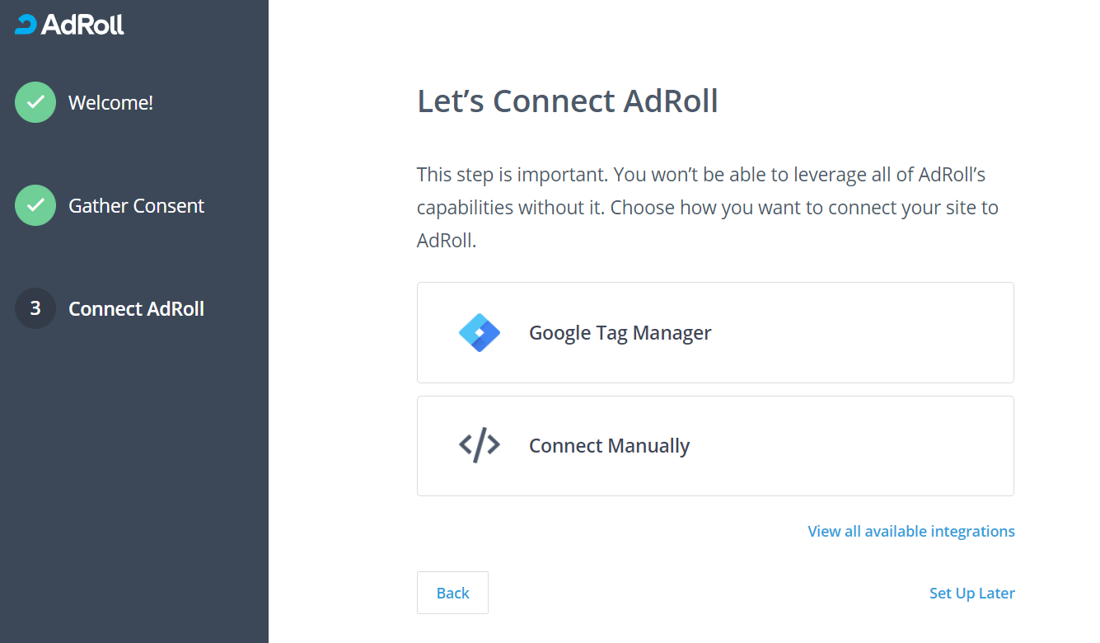Open View all available integrations link

(911, 532)
